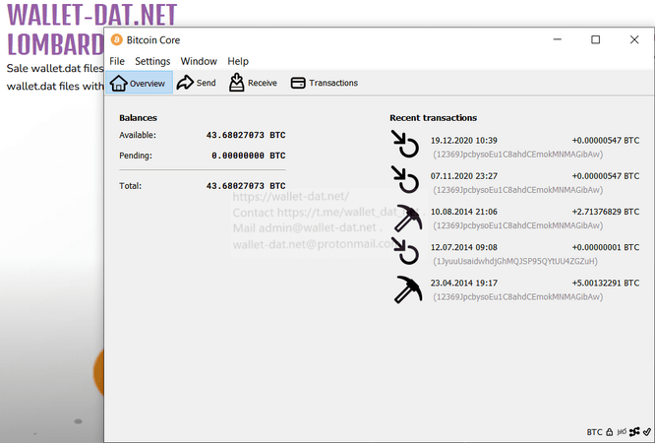
Task: Maximize the Bitcoin Core window
Action: pyautogui.click(x=596, y=39)
